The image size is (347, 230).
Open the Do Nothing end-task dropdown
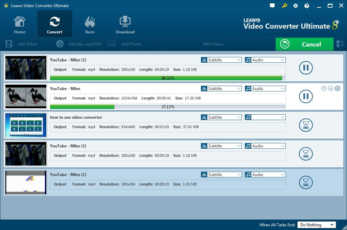[317, 225]
